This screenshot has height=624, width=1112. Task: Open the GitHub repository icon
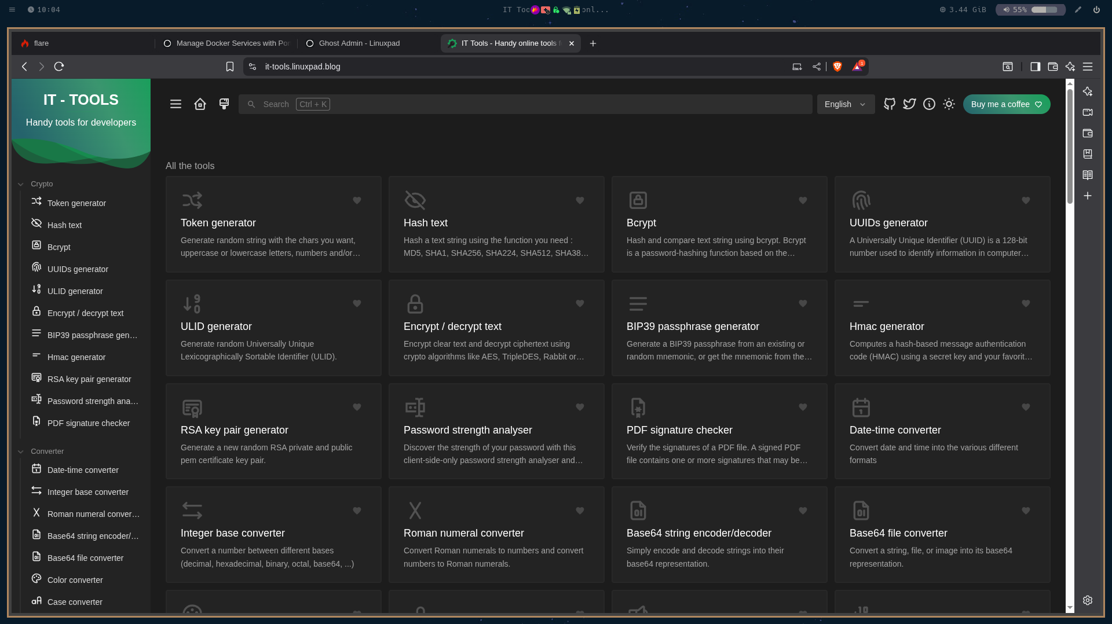[890, 104]
